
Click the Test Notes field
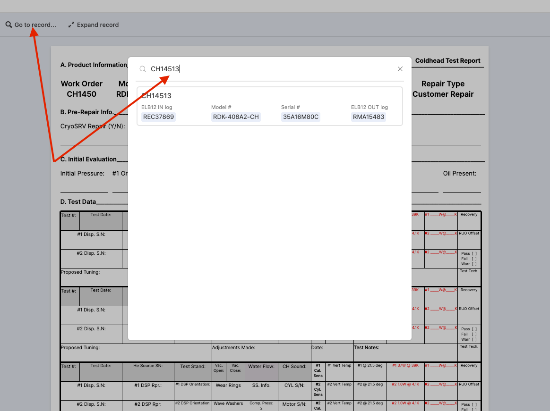click(x=405, y=352)
